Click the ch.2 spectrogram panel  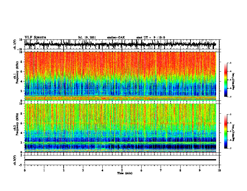point(120,128)
